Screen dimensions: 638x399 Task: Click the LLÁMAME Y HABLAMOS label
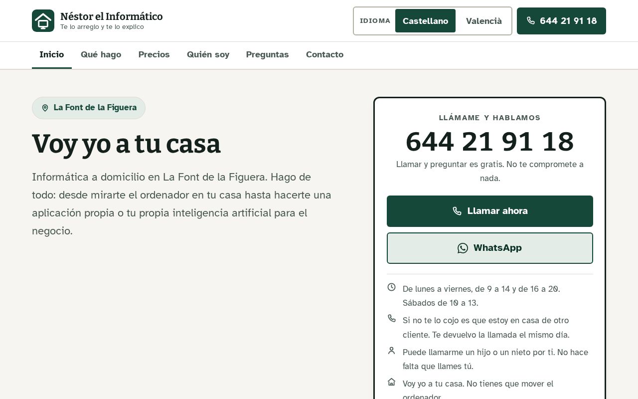pos(490,118)
